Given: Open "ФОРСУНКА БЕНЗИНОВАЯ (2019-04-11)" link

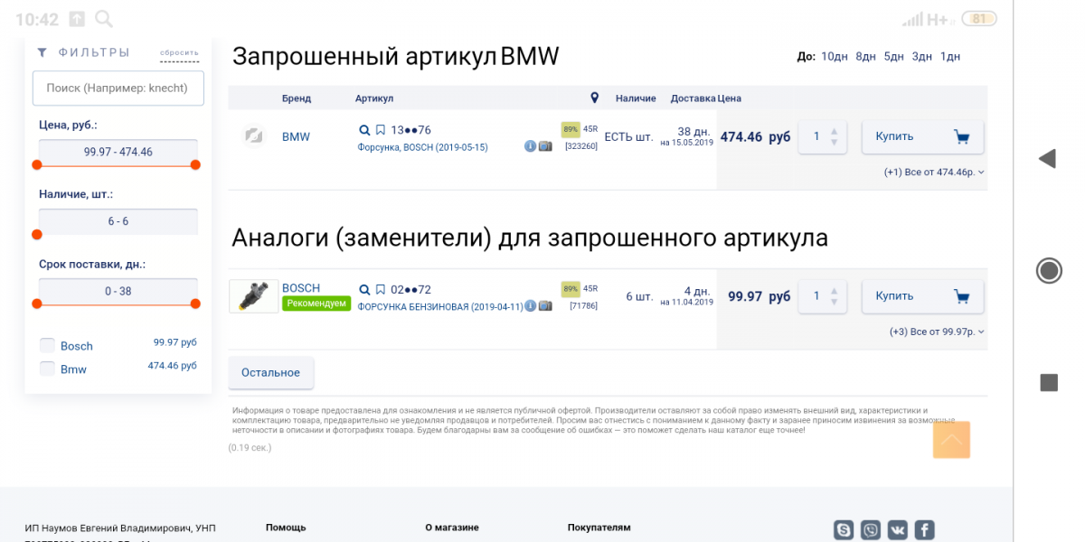Looking at the screenshot, I should tap(440, 306).
